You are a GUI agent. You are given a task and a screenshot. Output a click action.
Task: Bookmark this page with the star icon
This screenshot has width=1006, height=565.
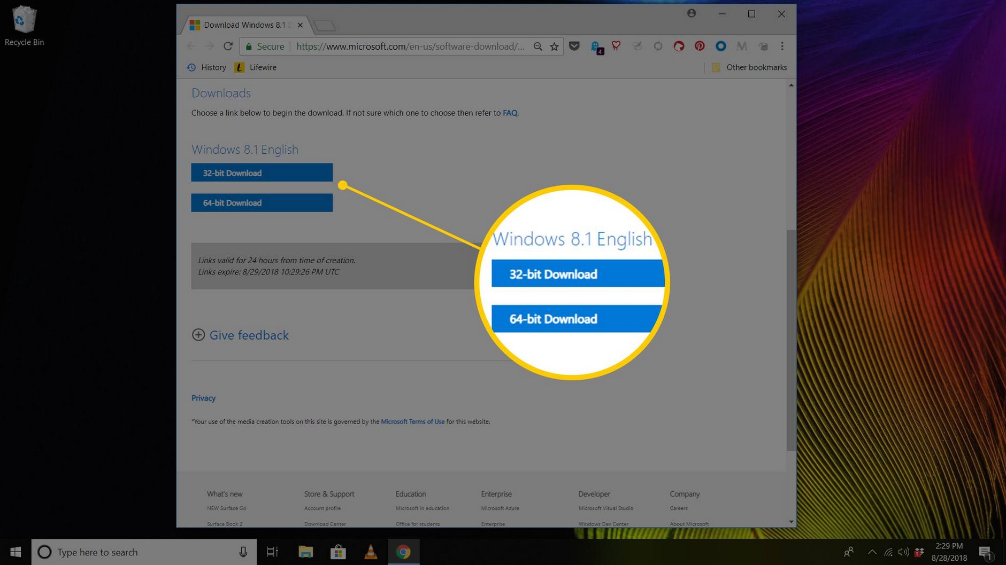(554, 46)
